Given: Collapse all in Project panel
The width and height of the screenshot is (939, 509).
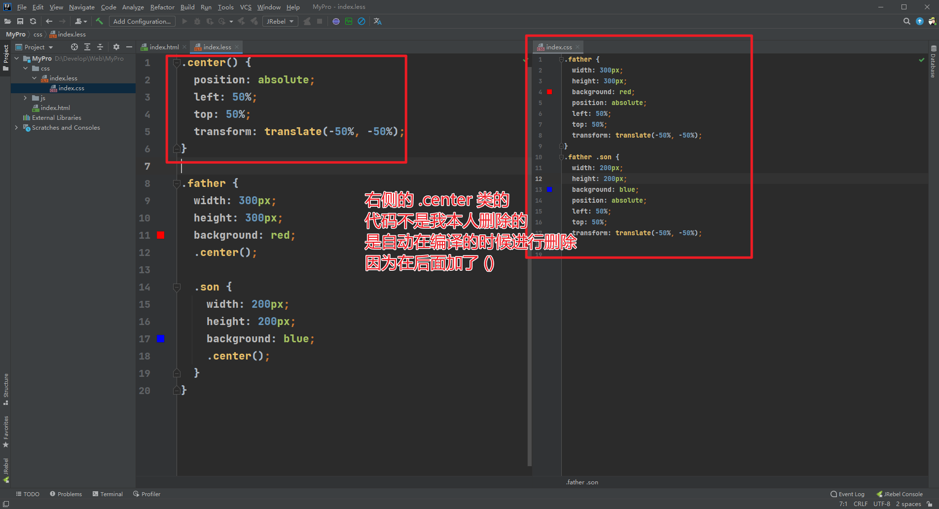Looking at the screenshot, I should click(x=100, y=47).
